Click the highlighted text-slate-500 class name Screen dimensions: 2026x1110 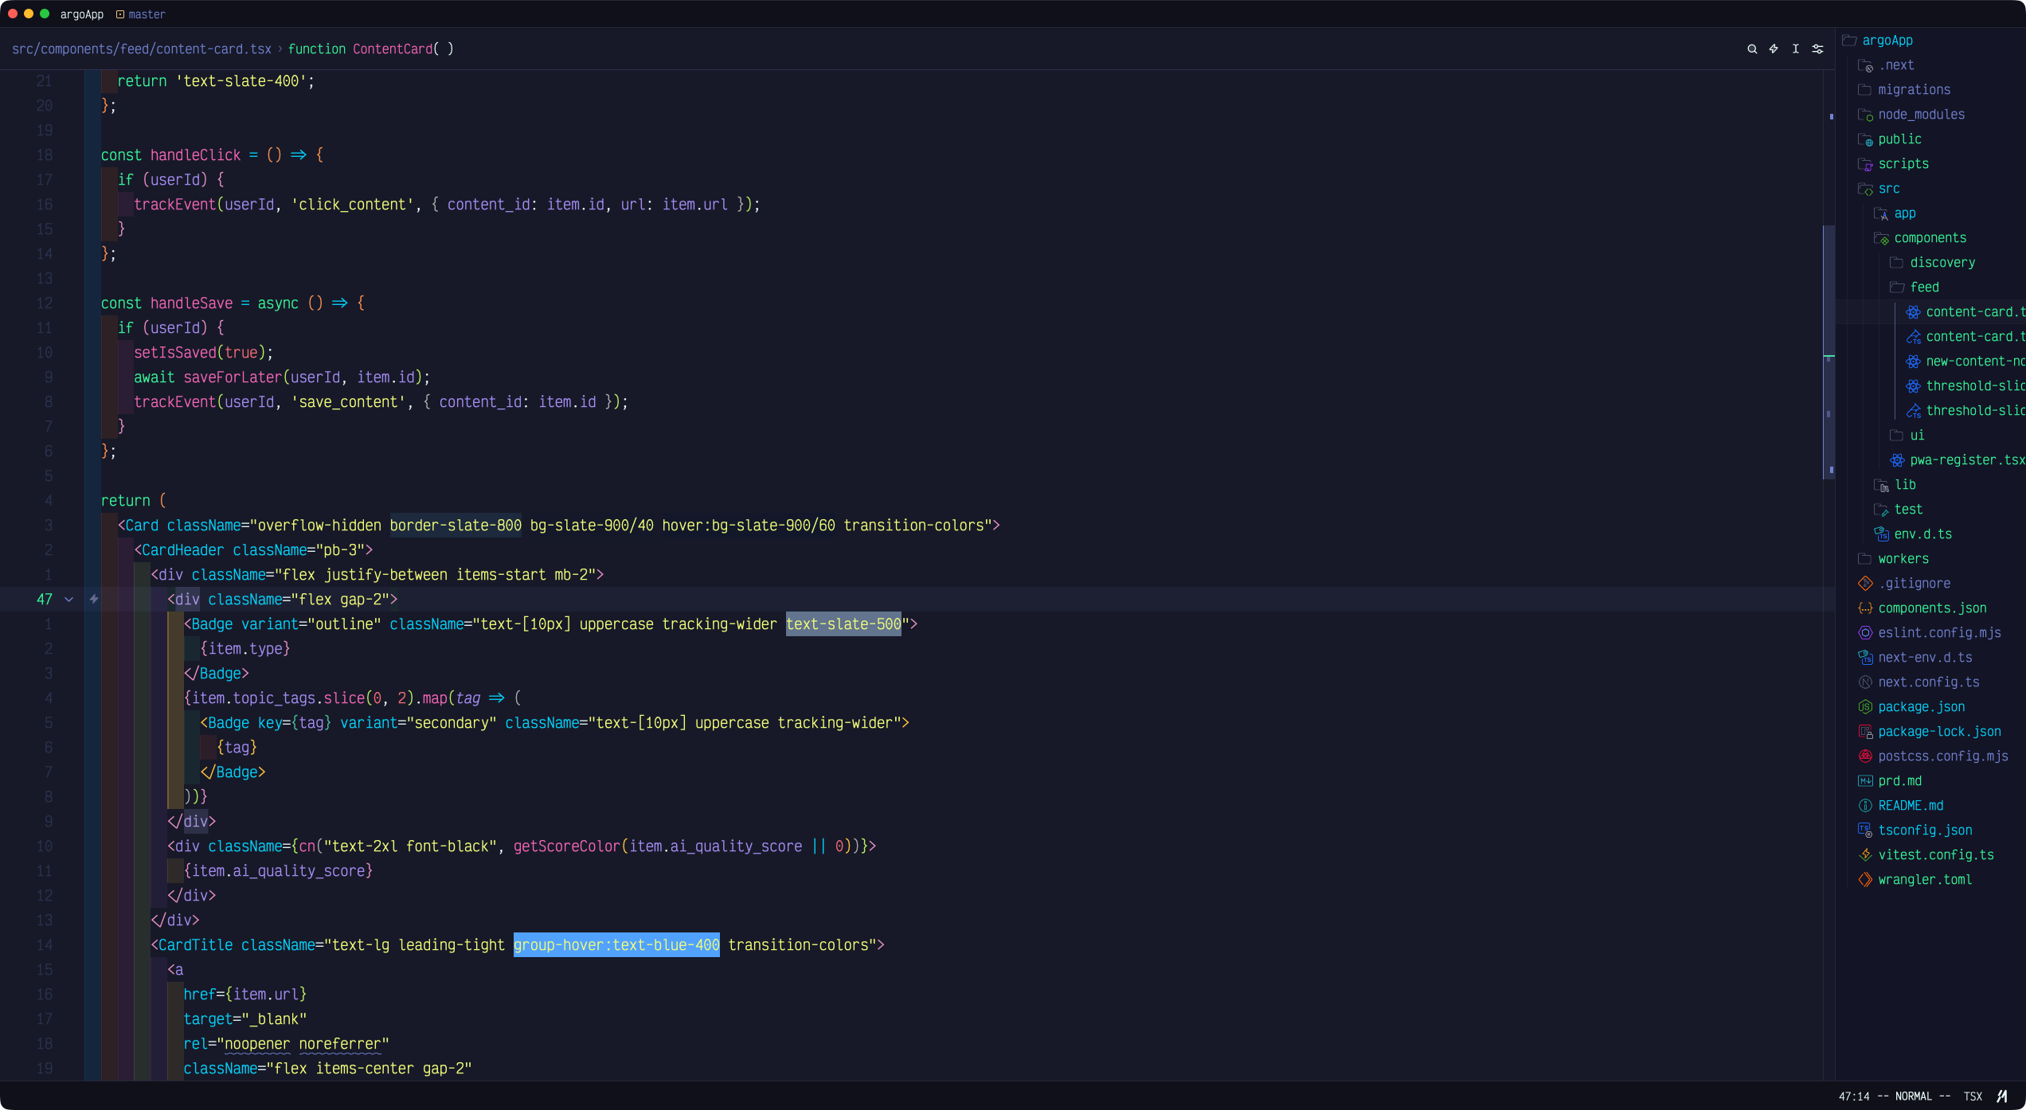pos(843,624)
